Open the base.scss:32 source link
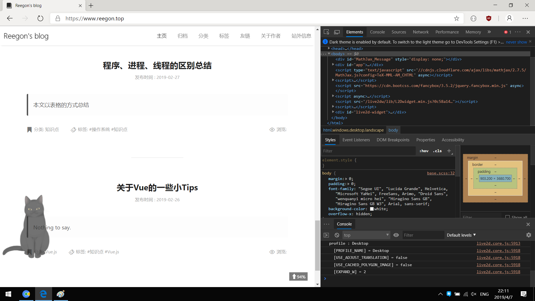The image size is (535, 301). (441, 173)
